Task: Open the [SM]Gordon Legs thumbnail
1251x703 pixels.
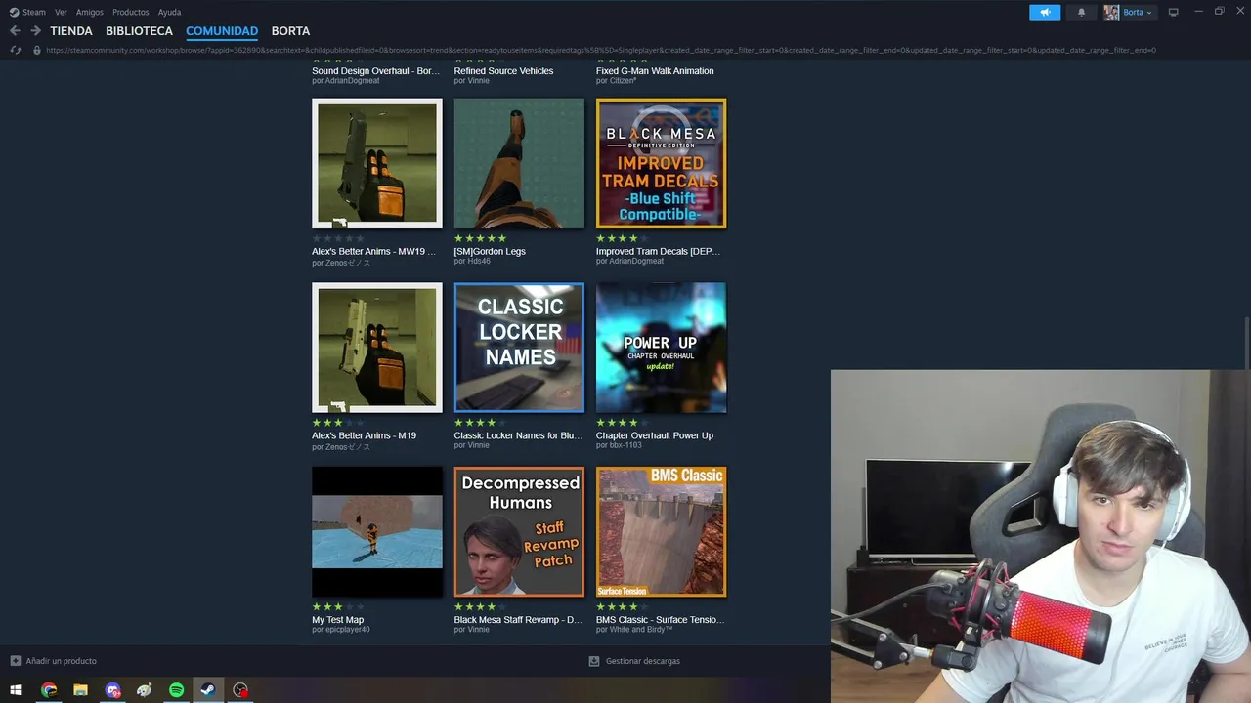Action: (x=519, y=163)
